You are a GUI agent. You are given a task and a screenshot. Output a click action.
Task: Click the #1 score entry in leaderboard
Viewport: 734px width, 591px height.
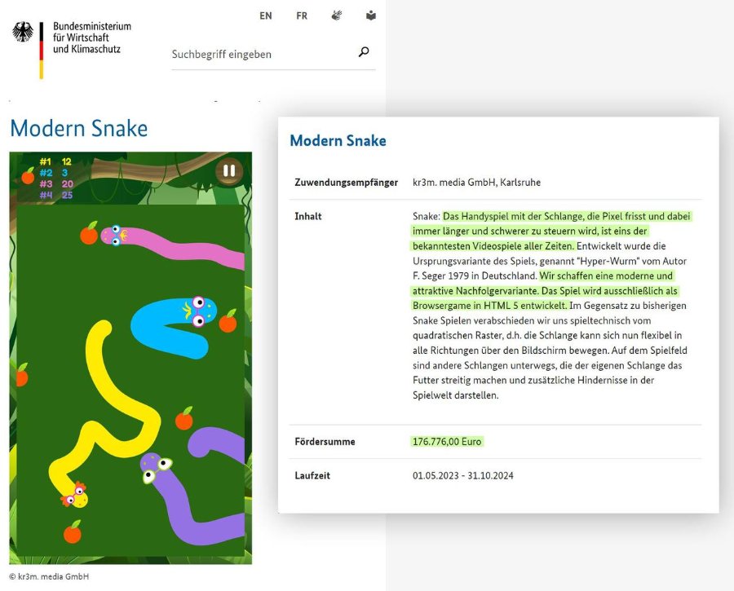click(55, 162)
